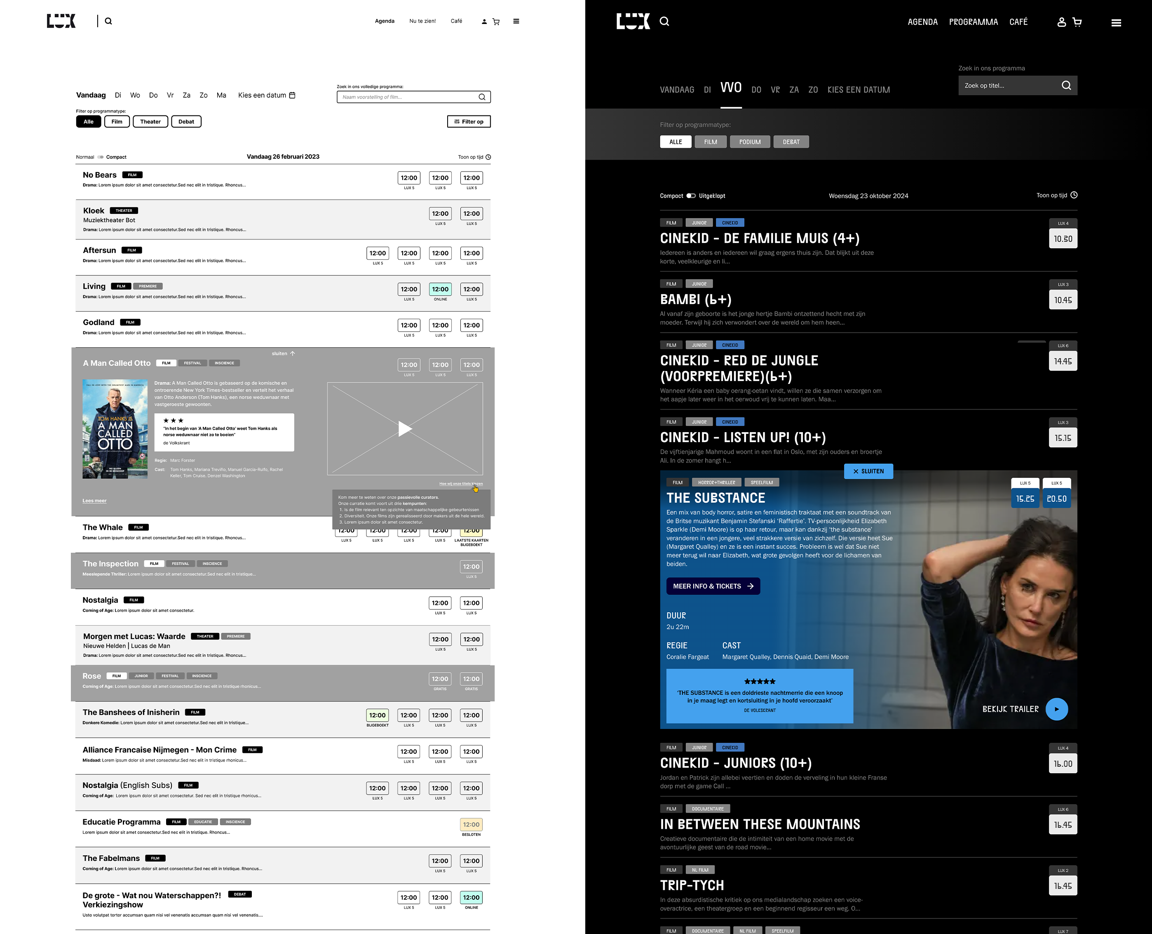Screen dimensions: 1152x934
Task: Open the user account icon in the dark header
Action: click(x=1062, y=22)
